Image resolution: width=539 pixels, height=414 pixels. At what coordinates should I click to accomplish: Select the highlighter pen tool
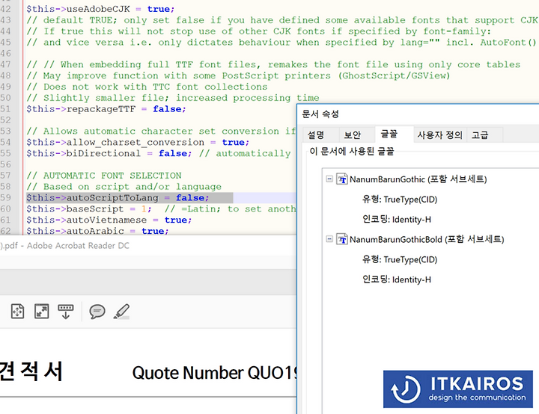(x=121, y=312)
